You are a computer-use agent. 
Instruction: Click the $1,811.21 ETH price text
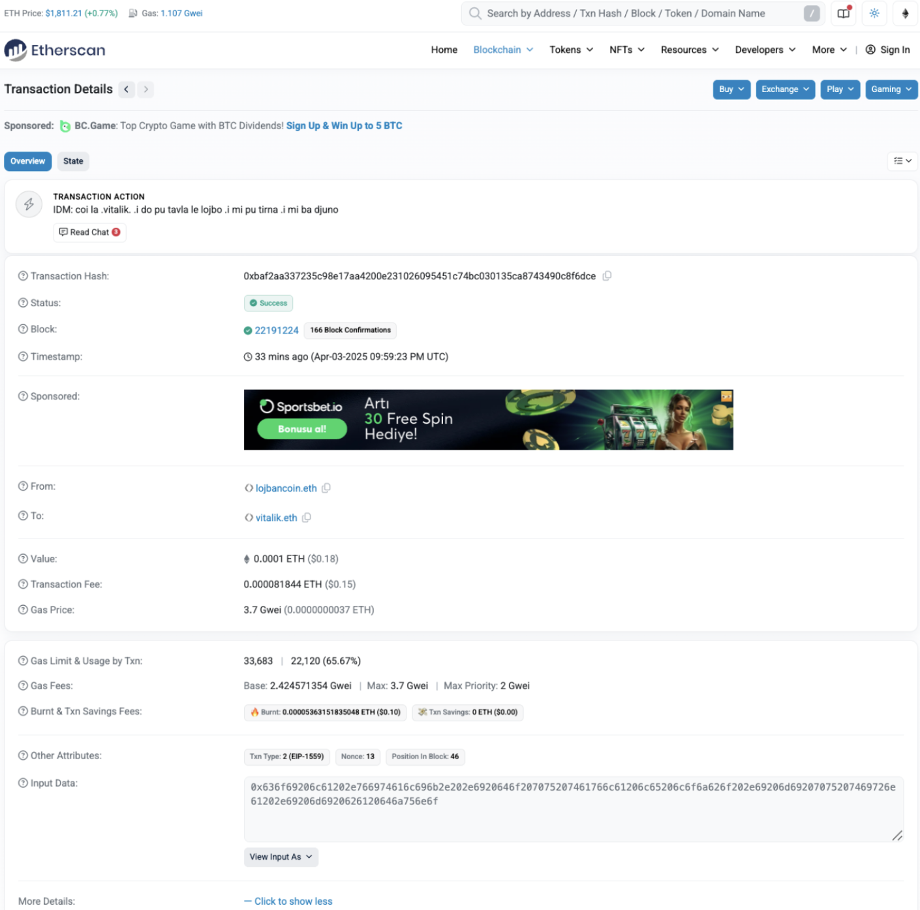tap(63, 14)
